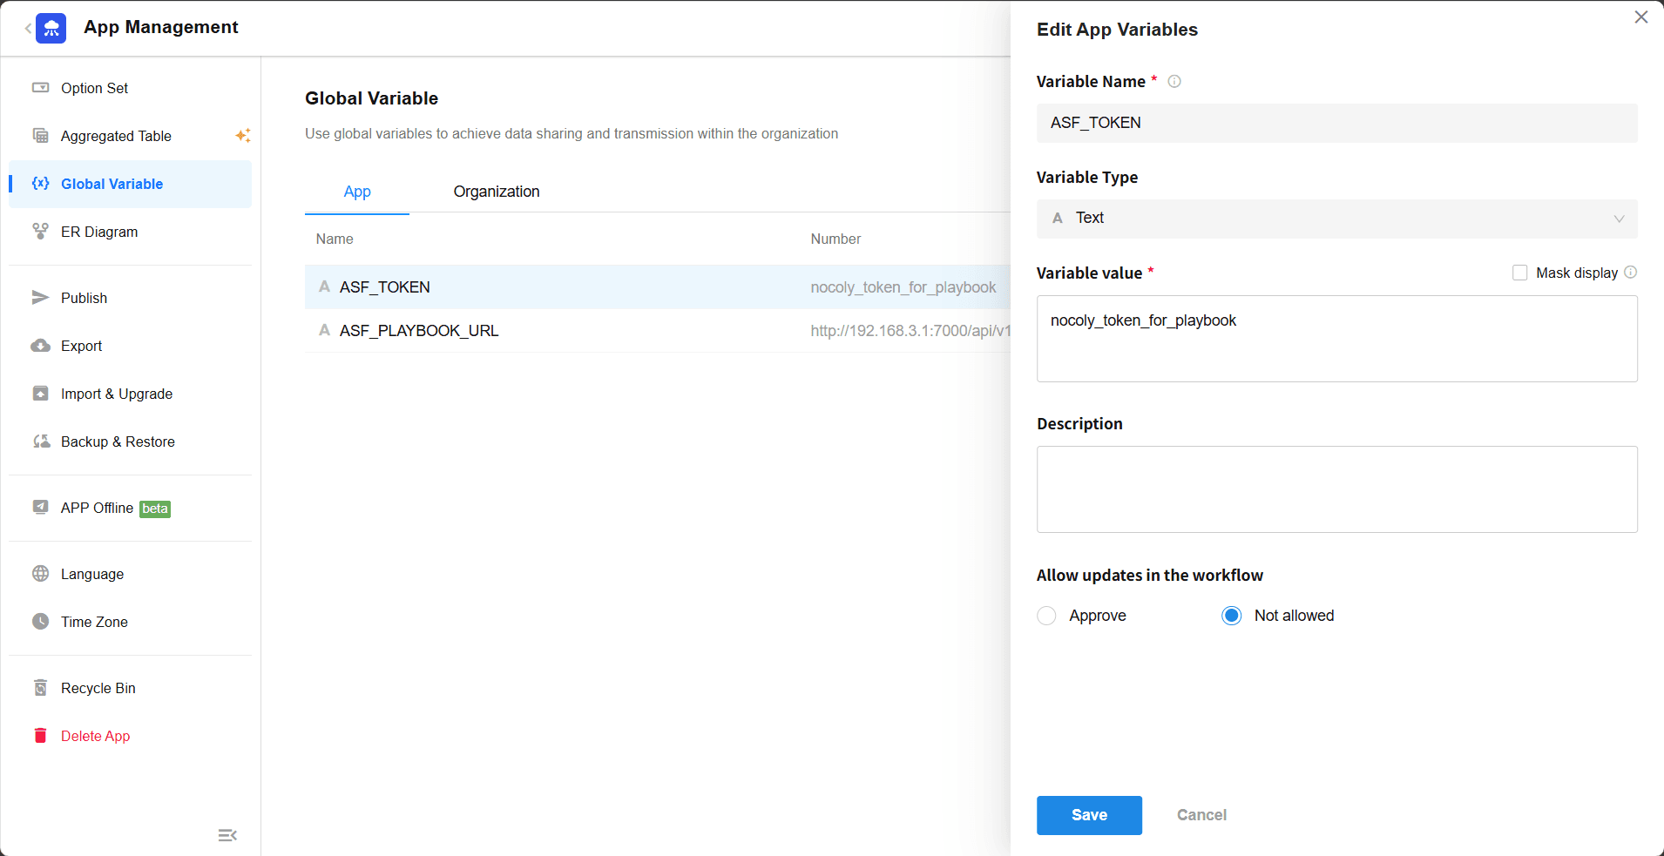
Task: Open ER Diagram from sidebar icon
Action: (40, 232)
